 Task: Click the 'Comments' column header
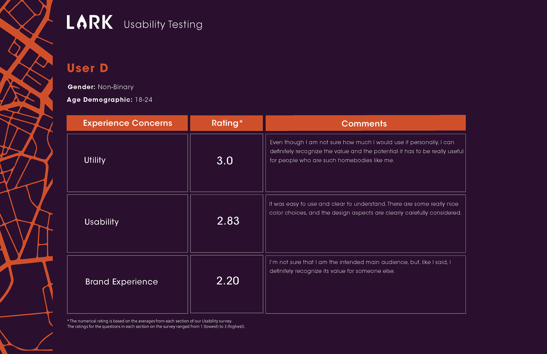point(366,123)
